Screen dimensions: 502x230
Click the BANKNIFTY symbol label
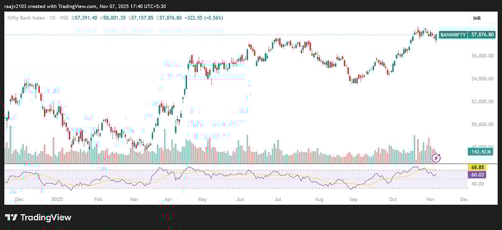[453, 35]
